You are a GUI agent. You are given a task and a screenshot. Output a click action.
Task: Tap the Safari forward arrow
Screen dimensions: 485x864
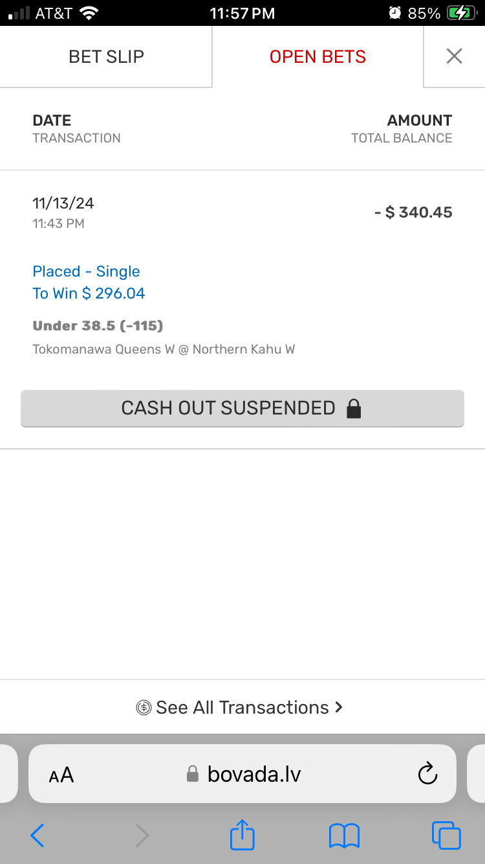[x=142, y=836]
